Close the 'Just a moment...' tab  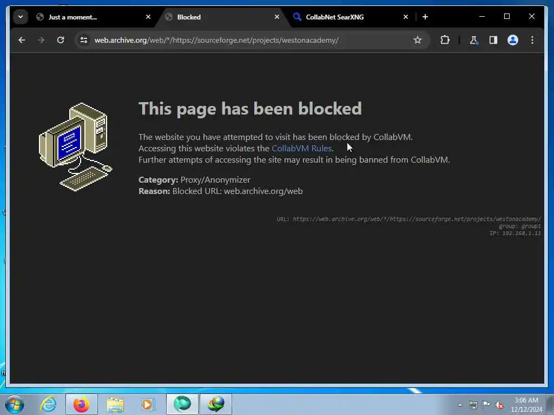[x=148, y=17]
